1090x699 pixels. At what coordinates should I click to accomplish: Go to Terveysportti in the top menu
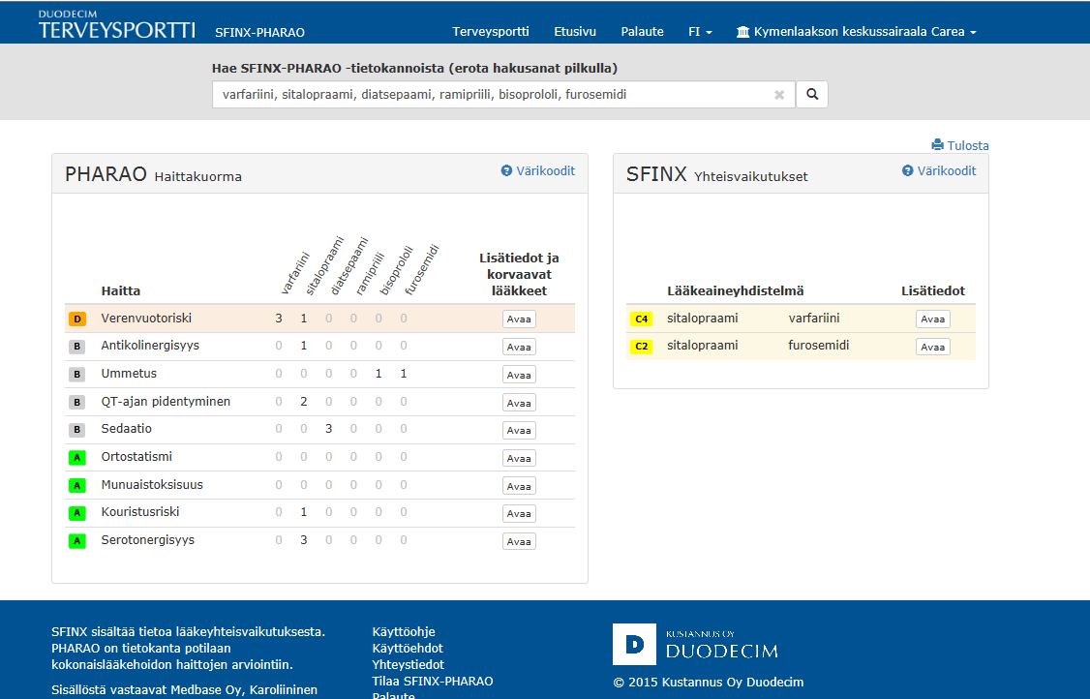coord(491,31)
